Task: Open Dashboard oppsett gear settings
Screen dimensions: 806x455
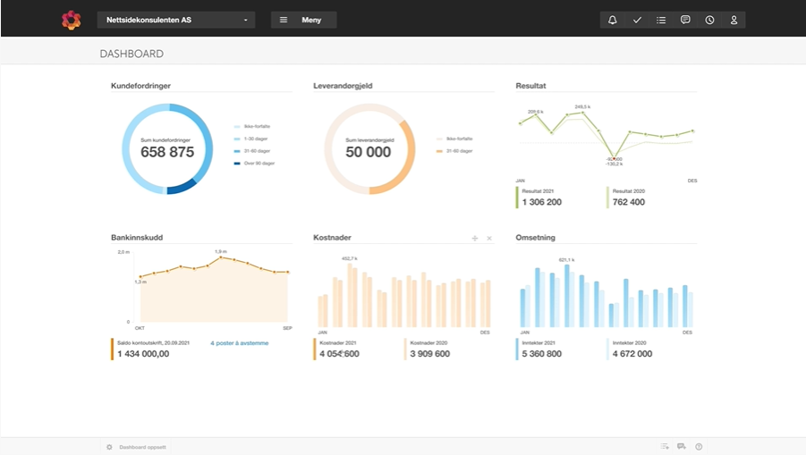Action: (137, 447)
